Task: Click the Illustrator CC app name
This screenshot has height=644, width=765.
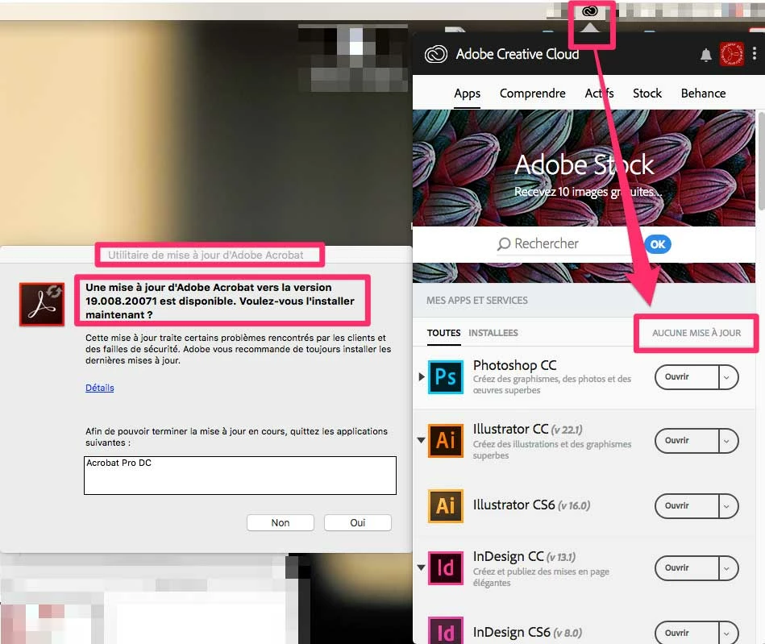Action: click(x=510, y=430)
